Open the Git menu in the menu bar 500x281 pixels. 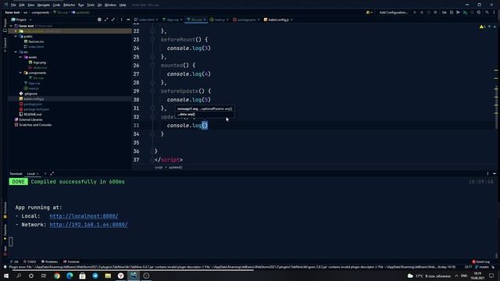(99, 5)
